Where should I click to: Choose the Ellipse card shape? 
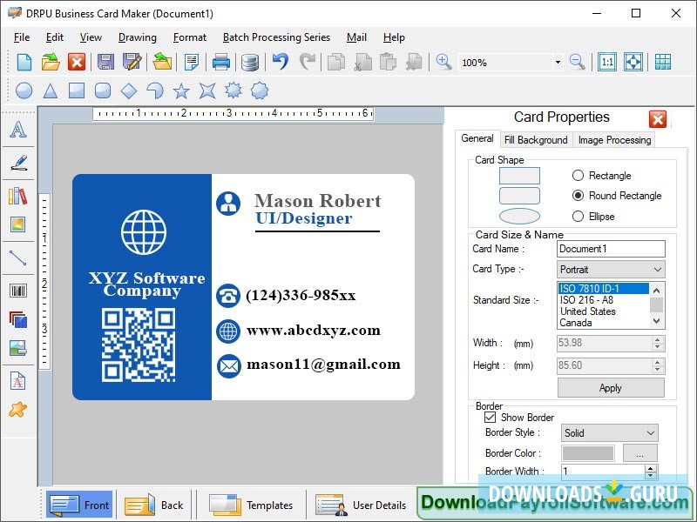[x=578, y=217]
